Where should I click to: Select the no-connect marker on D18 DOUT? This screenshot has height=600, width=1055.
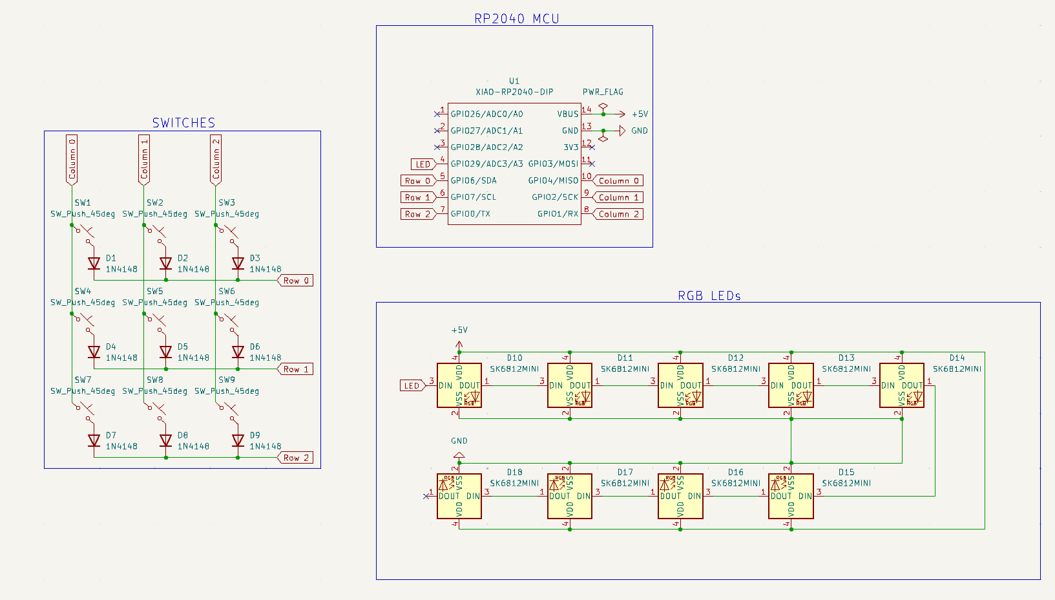426,496
